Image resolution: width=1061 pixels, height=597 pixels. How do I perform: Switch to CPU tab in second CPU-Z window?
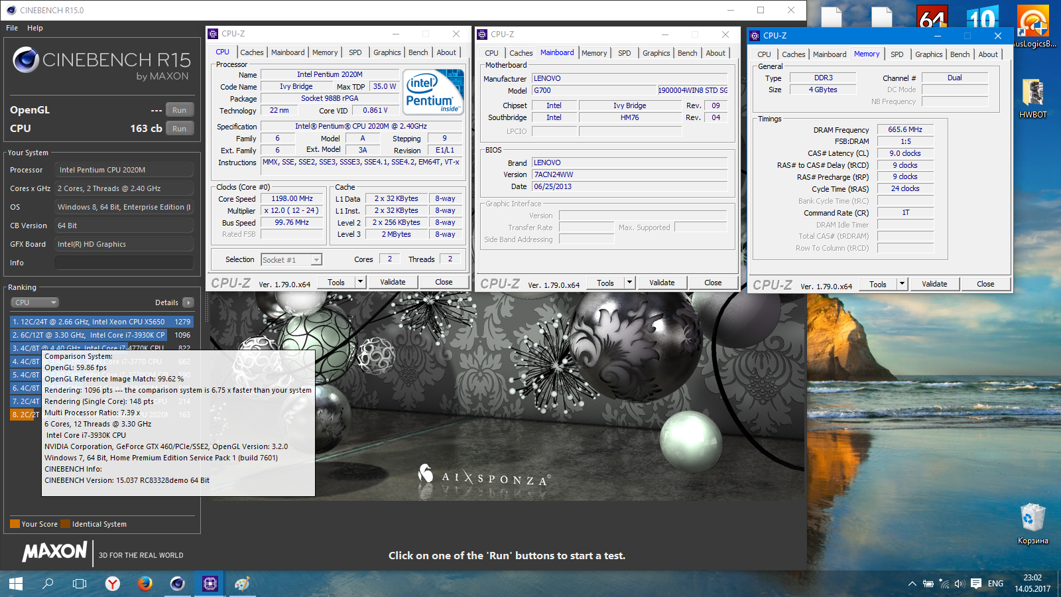[x=491, y=53]
